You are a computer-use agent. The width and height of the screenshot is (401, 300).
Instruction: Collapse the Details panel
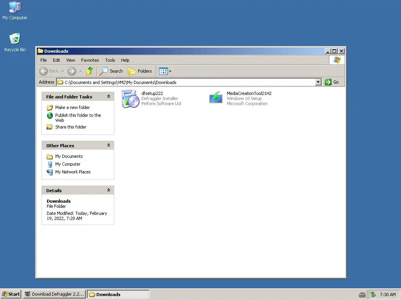(x=109, y=190)
